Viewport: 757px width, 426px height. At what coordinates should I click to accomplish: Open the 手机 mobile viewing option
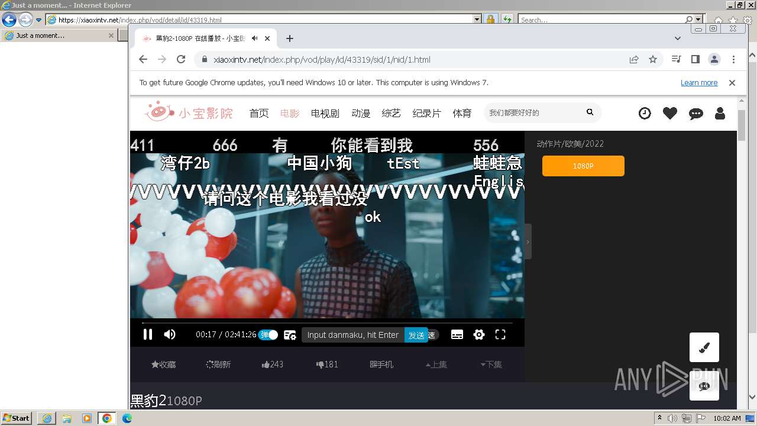381,364
